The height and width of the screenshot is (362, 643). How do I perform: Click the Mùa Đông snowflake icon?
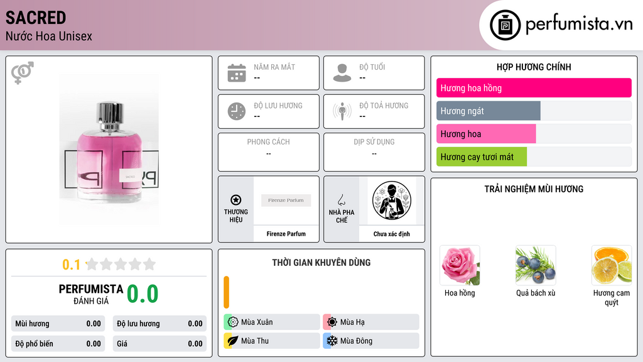click(332, 341)
